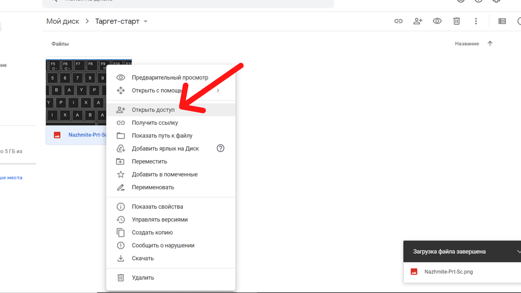This screenshot has height=293, width=521.
Task: Go to Мой диск breadcrumb
Action: 63,21
